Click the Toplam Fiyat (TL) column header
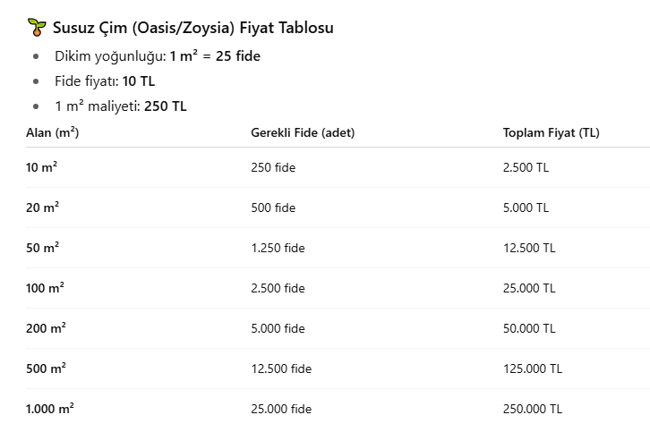This screenshot has width=650, height=432. 551,132
